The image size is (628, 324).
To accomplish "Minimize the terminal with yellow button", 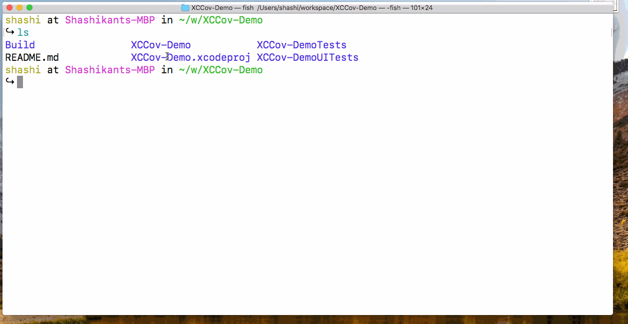I will coord(19,7).
